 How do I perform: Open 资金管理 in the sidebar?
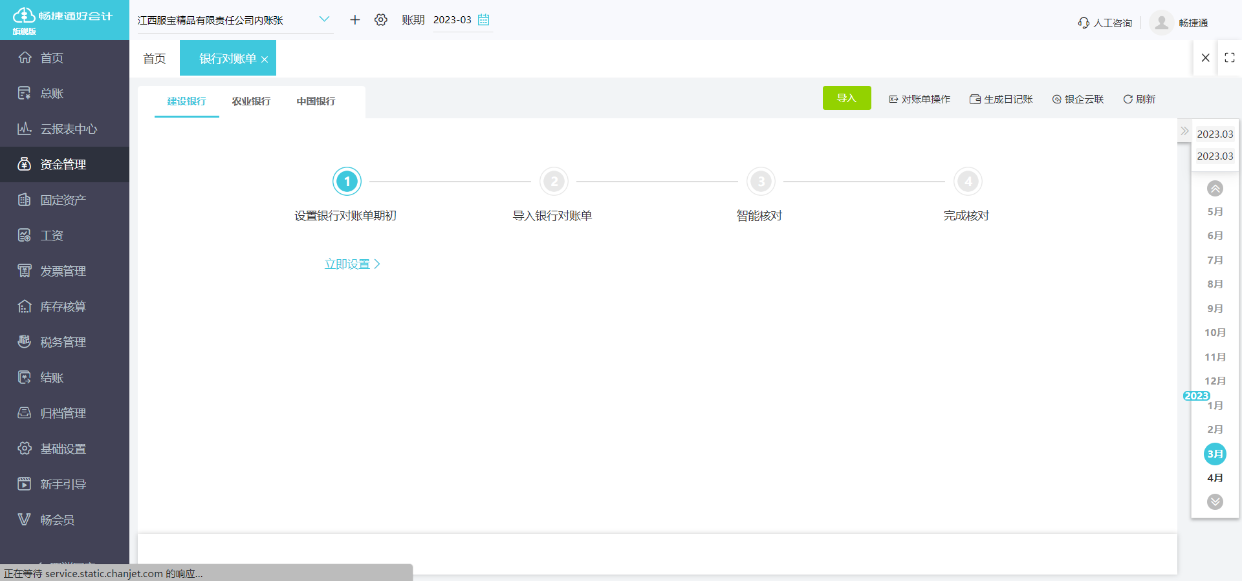click(x=65, y=164)
